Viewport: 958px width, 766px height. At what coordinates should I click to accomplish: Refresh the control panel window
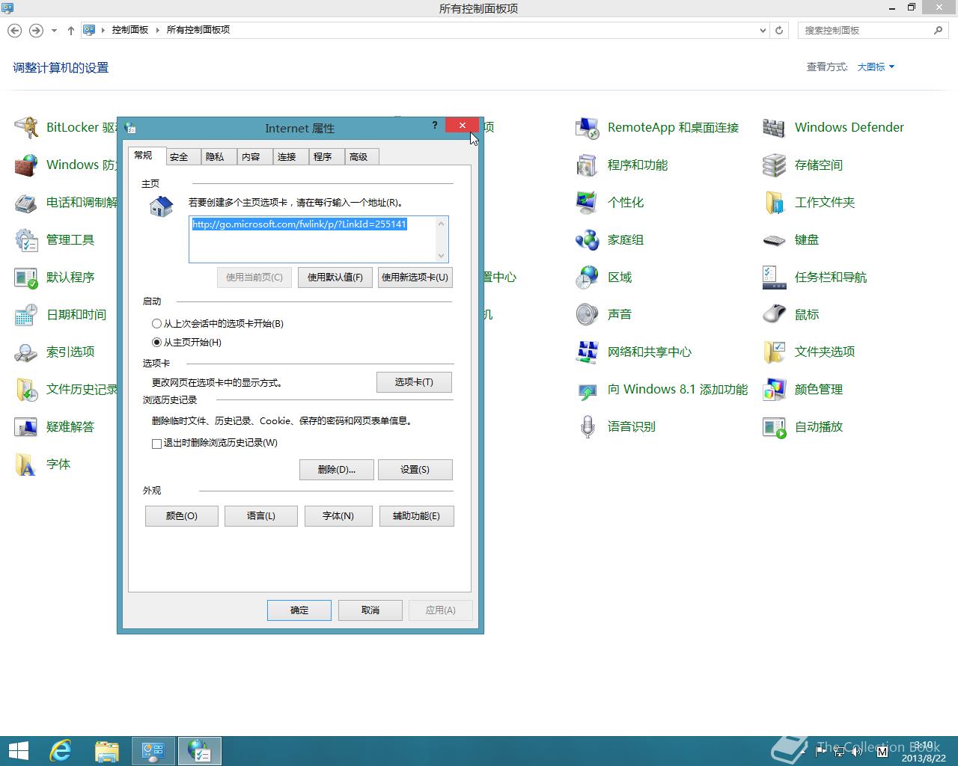[x=779, y=31]
